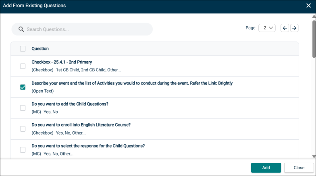Tick the select-all checkbox beside Question header
The width and height of the screenshot is (316, 176).
tap(23, 48)
